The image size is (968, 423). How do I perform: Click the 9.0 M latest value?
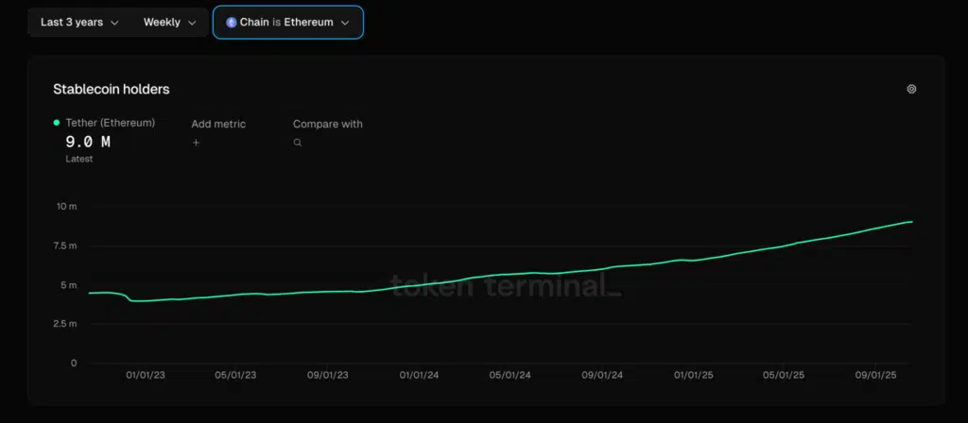88,142
